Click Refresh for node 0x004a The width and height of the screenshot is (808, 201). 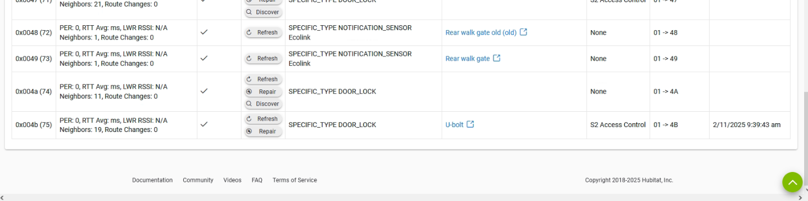263,79
